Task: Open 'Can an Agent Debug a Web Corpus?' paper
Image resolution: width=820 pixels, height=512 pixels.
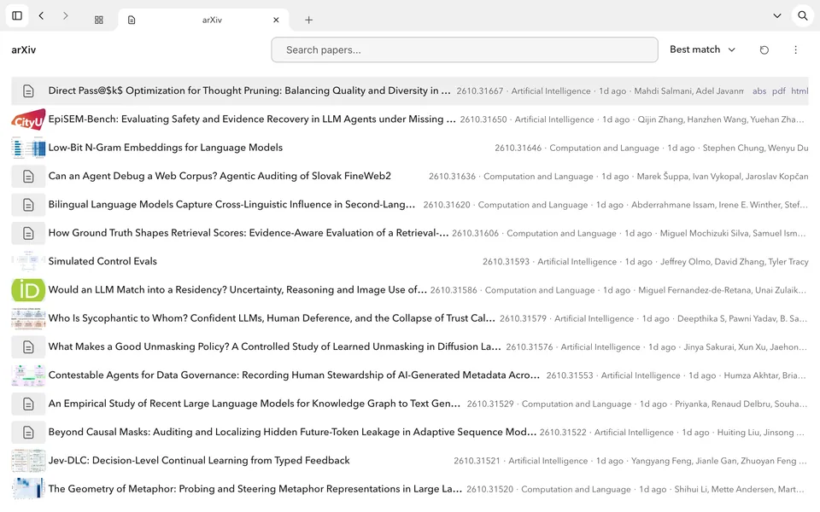Action: pyautogui.click(x=220, y=176)
